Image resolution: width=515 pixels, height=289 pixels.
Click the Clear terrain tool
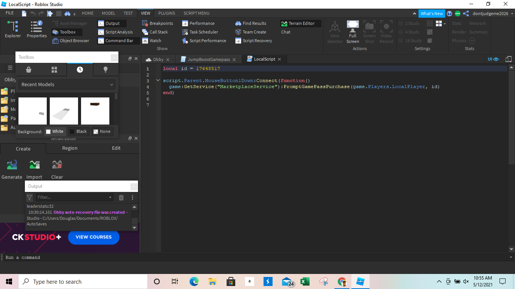pos(57,169)
